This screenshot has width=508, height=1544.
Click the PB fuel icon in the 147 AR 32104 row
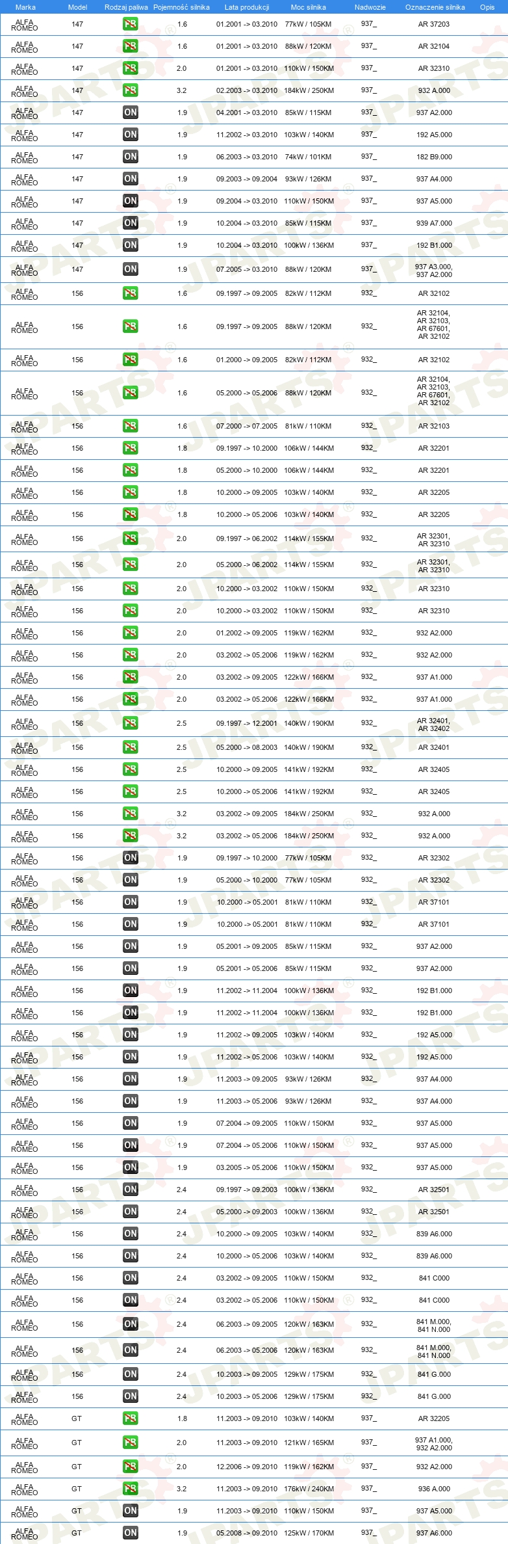coord(131,46)
